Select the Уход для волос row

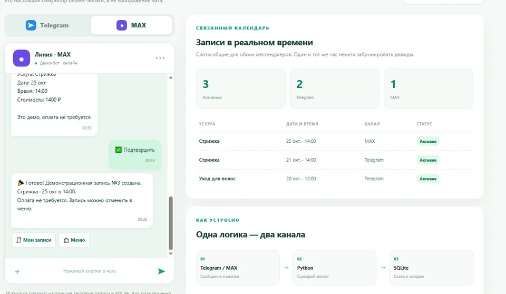[335, 179]
